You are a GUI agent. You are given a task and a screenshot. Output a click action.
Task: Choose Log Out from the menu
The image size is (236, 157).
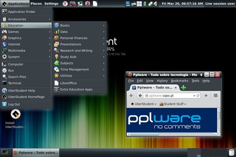coord(26,104)
